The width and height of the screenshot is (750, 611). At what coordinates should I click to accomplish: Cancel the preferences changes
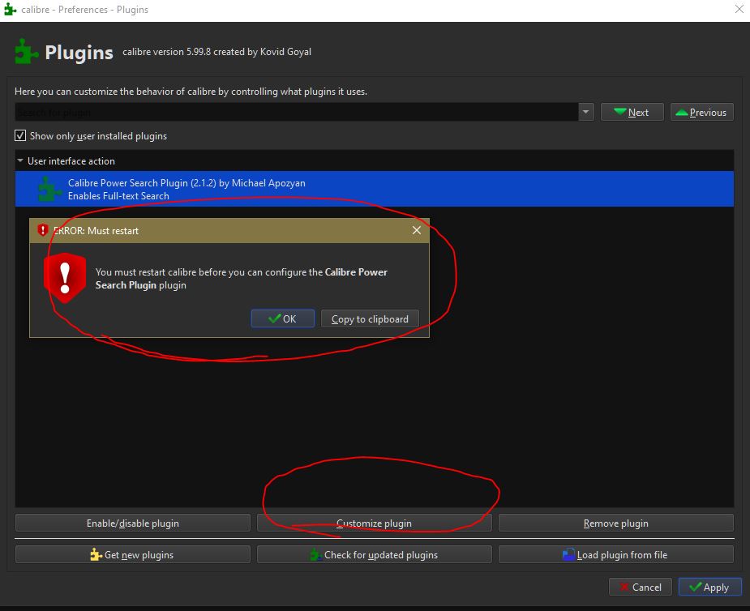tap(640, 587)
